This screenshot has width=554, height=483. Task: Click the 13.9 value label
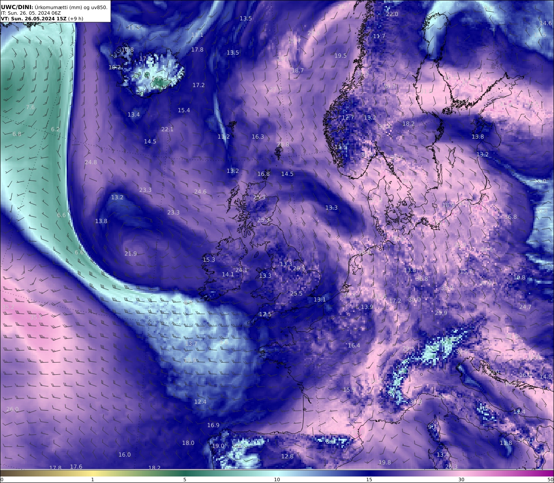coord(367,307)
